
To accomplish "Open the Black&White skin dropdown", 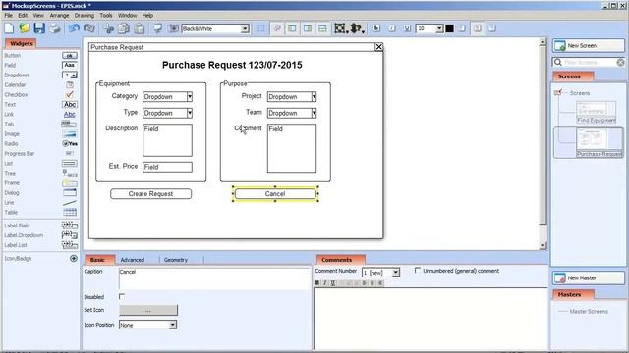I will [245, 28].
